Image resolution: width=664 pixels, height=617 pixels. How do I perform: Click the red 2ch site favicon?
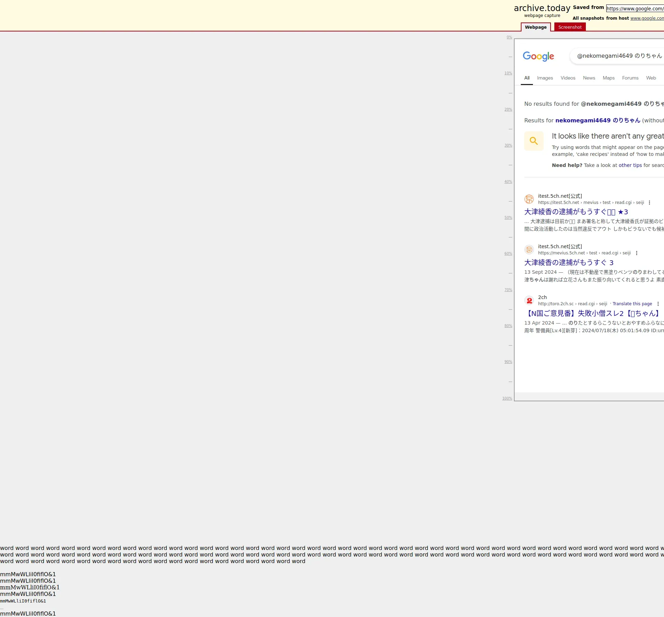point(529,300)
